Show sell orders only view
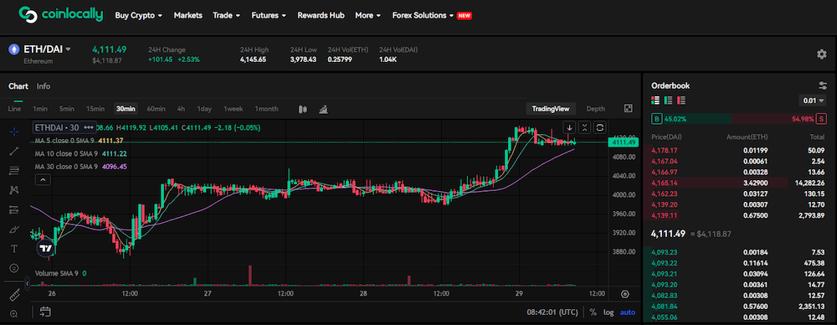This screenshot has height=325, width=837. click(x=681, y=100)
